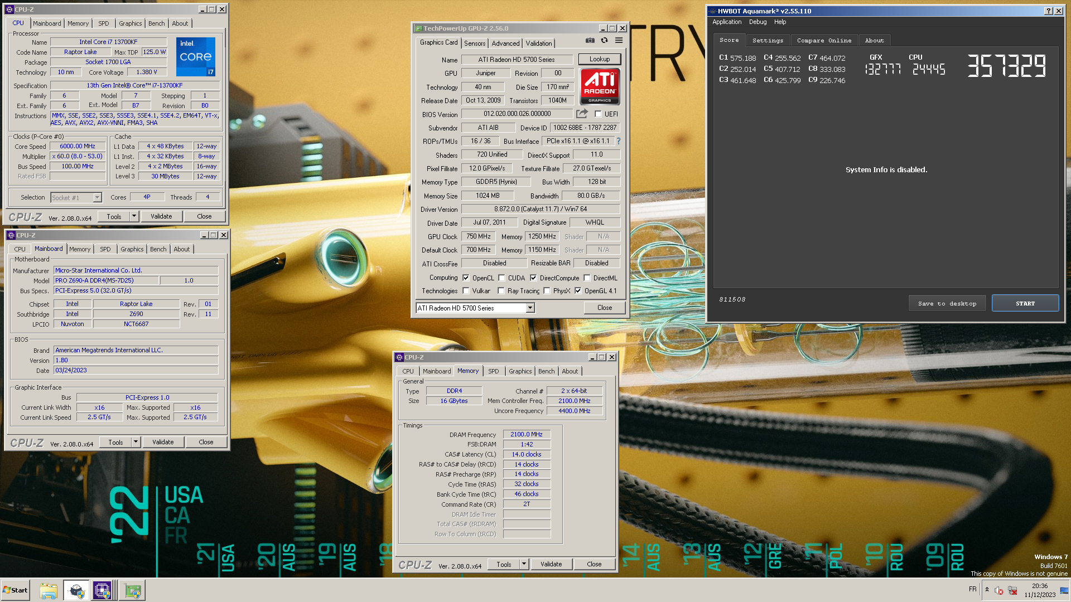The image size is (1071, 602).
Task: Open Windows Explorer from the taskbar
Action: click(49, 590)
